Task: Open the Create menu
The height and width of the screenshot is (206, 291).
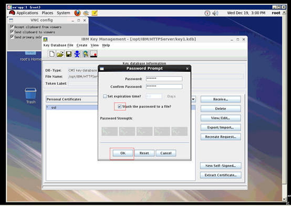Action: (x=82, y=45)
